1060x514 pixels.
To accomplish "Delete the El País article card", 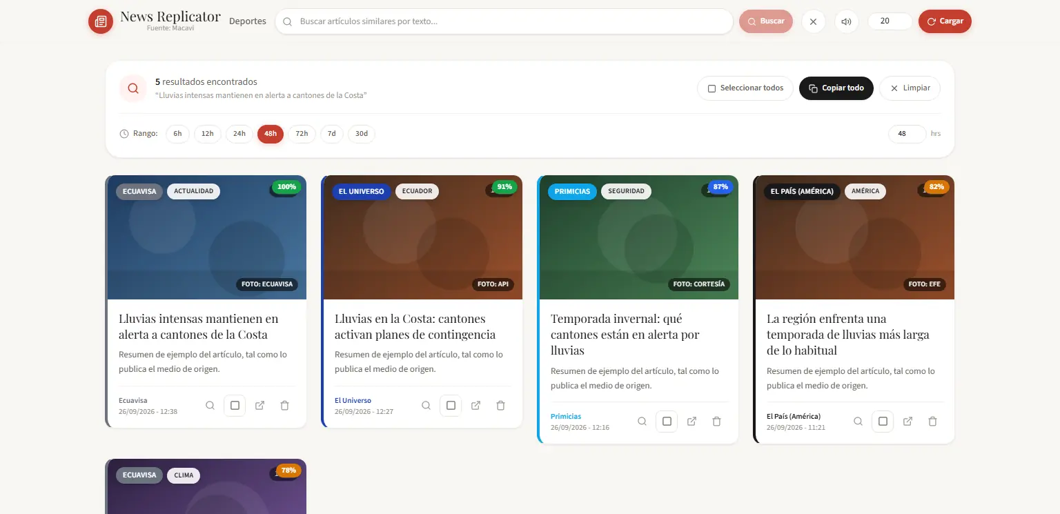I will coord(932,421).
